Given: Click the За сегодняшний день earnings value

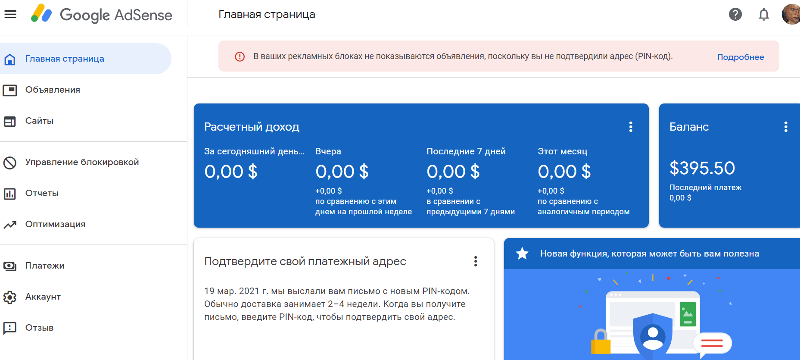Looking at the screenshot, I should 231,172.
